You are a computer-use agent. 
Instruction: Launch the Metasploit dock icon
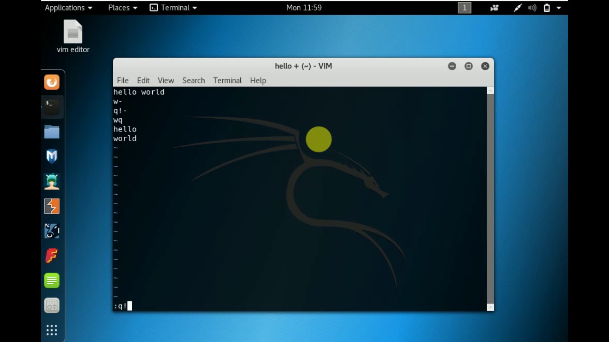(52, 156)
